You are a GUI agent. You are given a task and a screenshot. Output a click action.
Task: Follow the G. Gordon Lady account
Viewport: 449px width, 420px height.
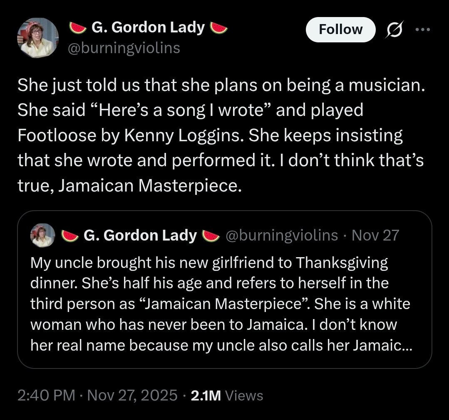pyautogui.click(x=340, y=29)
